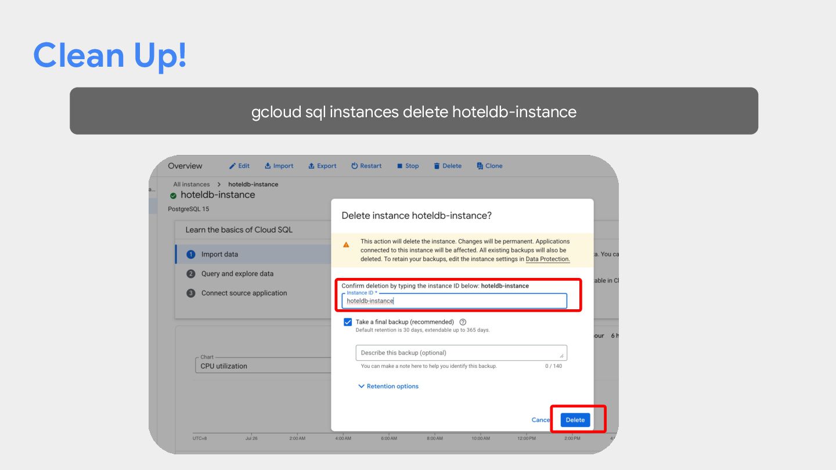Click the Overview heading
The height and width of the screenshot is (470, 836).
(x=185, y=166)
